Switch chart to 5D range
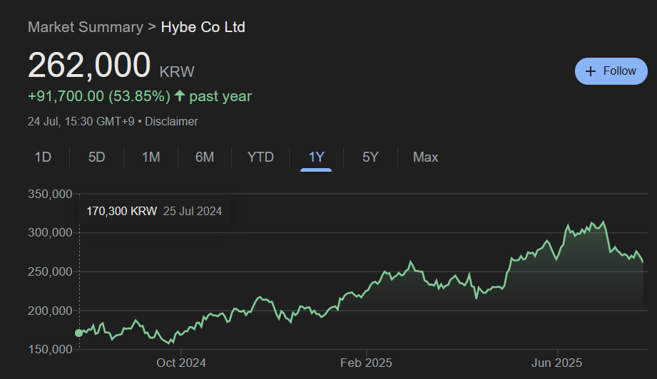Image resolution: width=657 pixels, height=379 pixels. point(96,157)
